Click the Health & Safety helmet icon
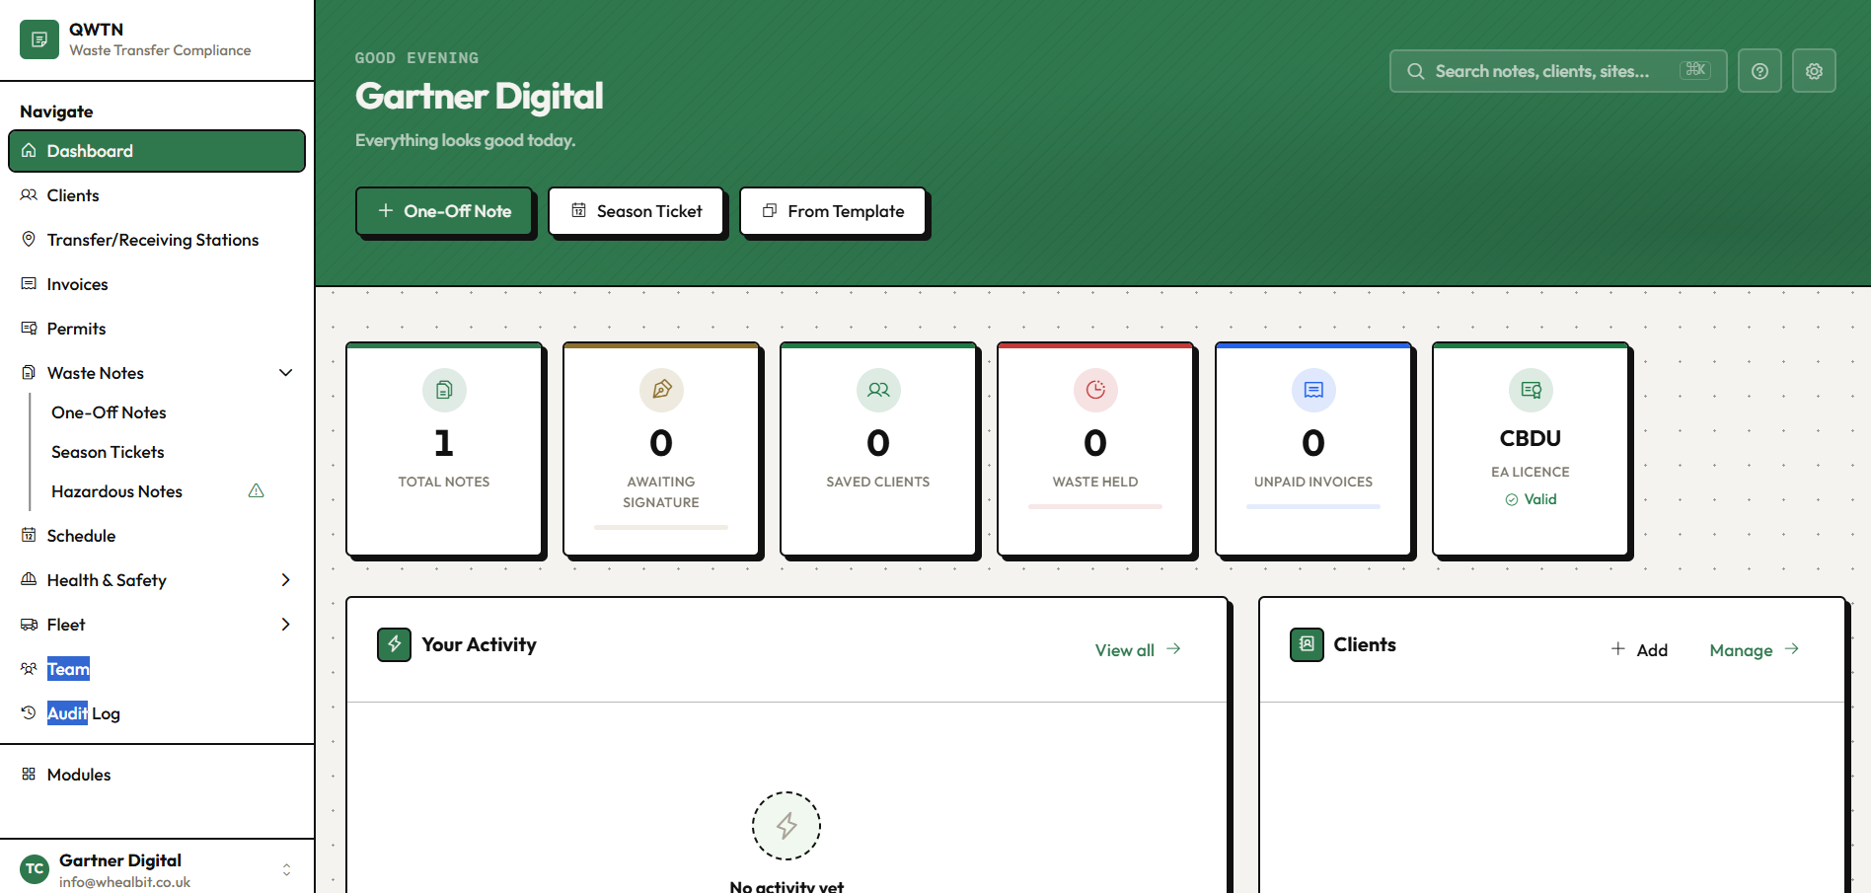1871x893 pixels. pos(29,579)
